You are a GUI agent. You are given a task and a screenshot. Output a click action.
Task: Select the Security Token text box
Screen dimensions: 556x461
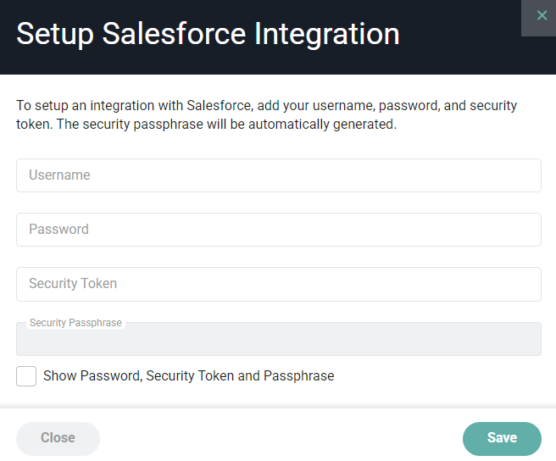[x=279, y=284]
